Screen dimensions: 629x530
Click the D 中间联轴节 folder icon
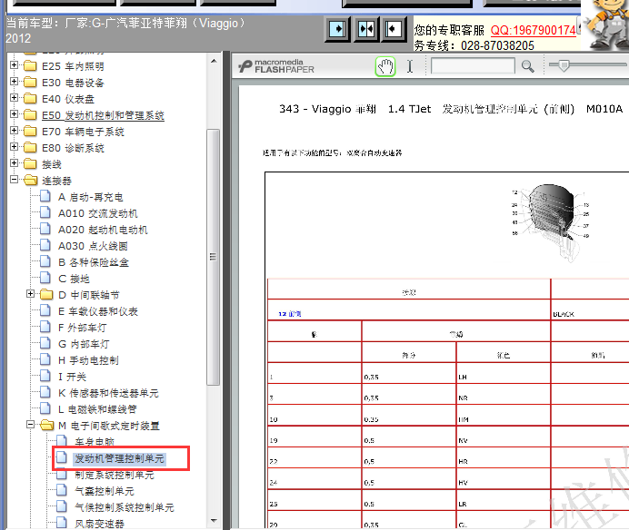click(46, 294)
